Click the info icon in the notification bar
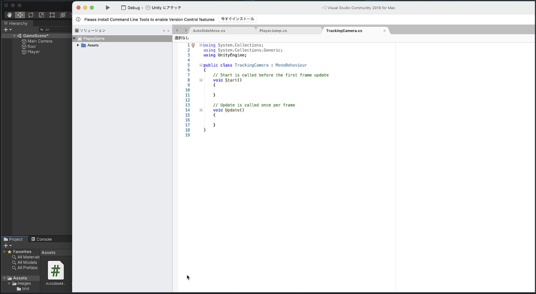This screenshot has height=294, width=536. [78, 19]
